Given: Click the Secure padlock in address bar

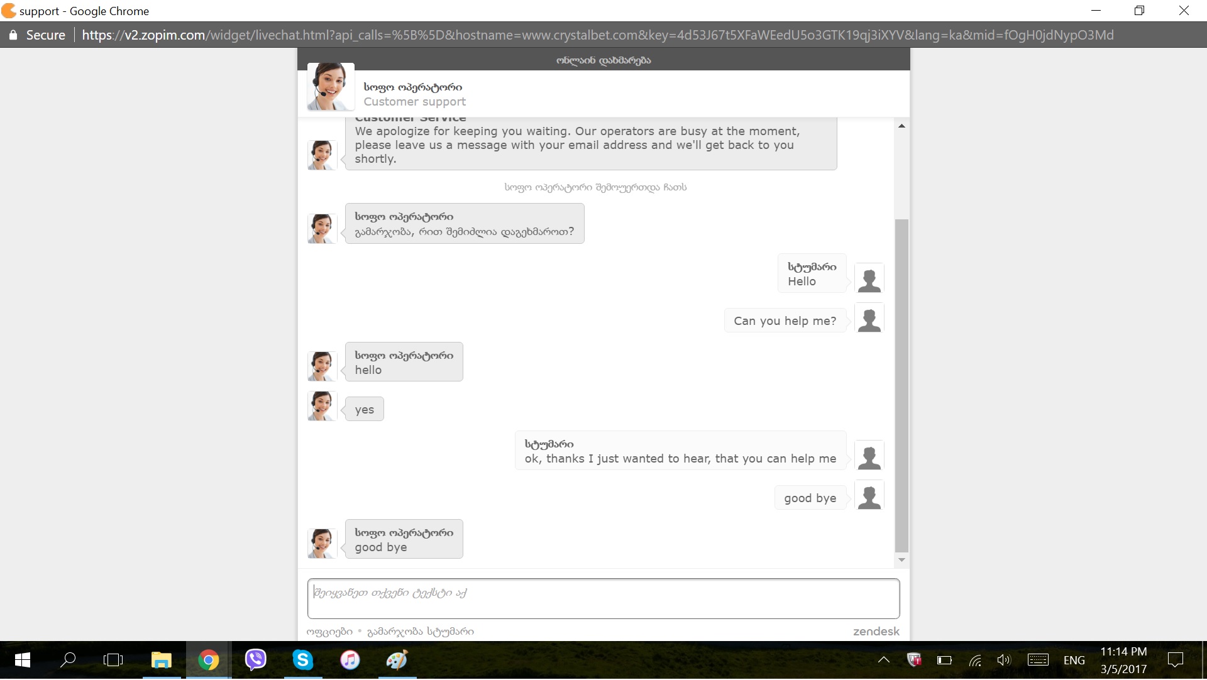Looking at the screenshot, I should click(13, 35).
